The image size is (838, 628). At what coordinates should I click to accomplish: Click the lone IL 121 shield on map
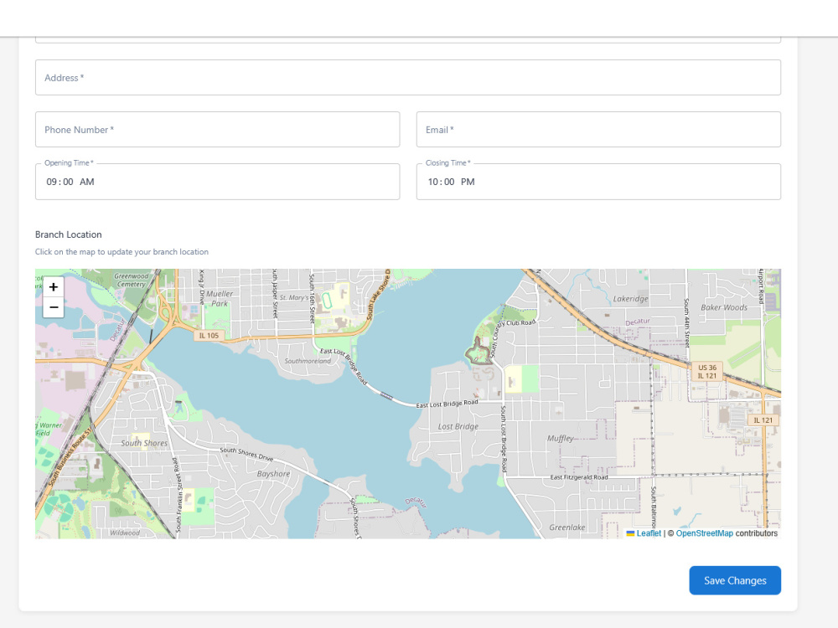pos(763,420)
